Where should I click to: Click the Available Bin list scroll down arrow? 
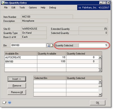point(100,70)
